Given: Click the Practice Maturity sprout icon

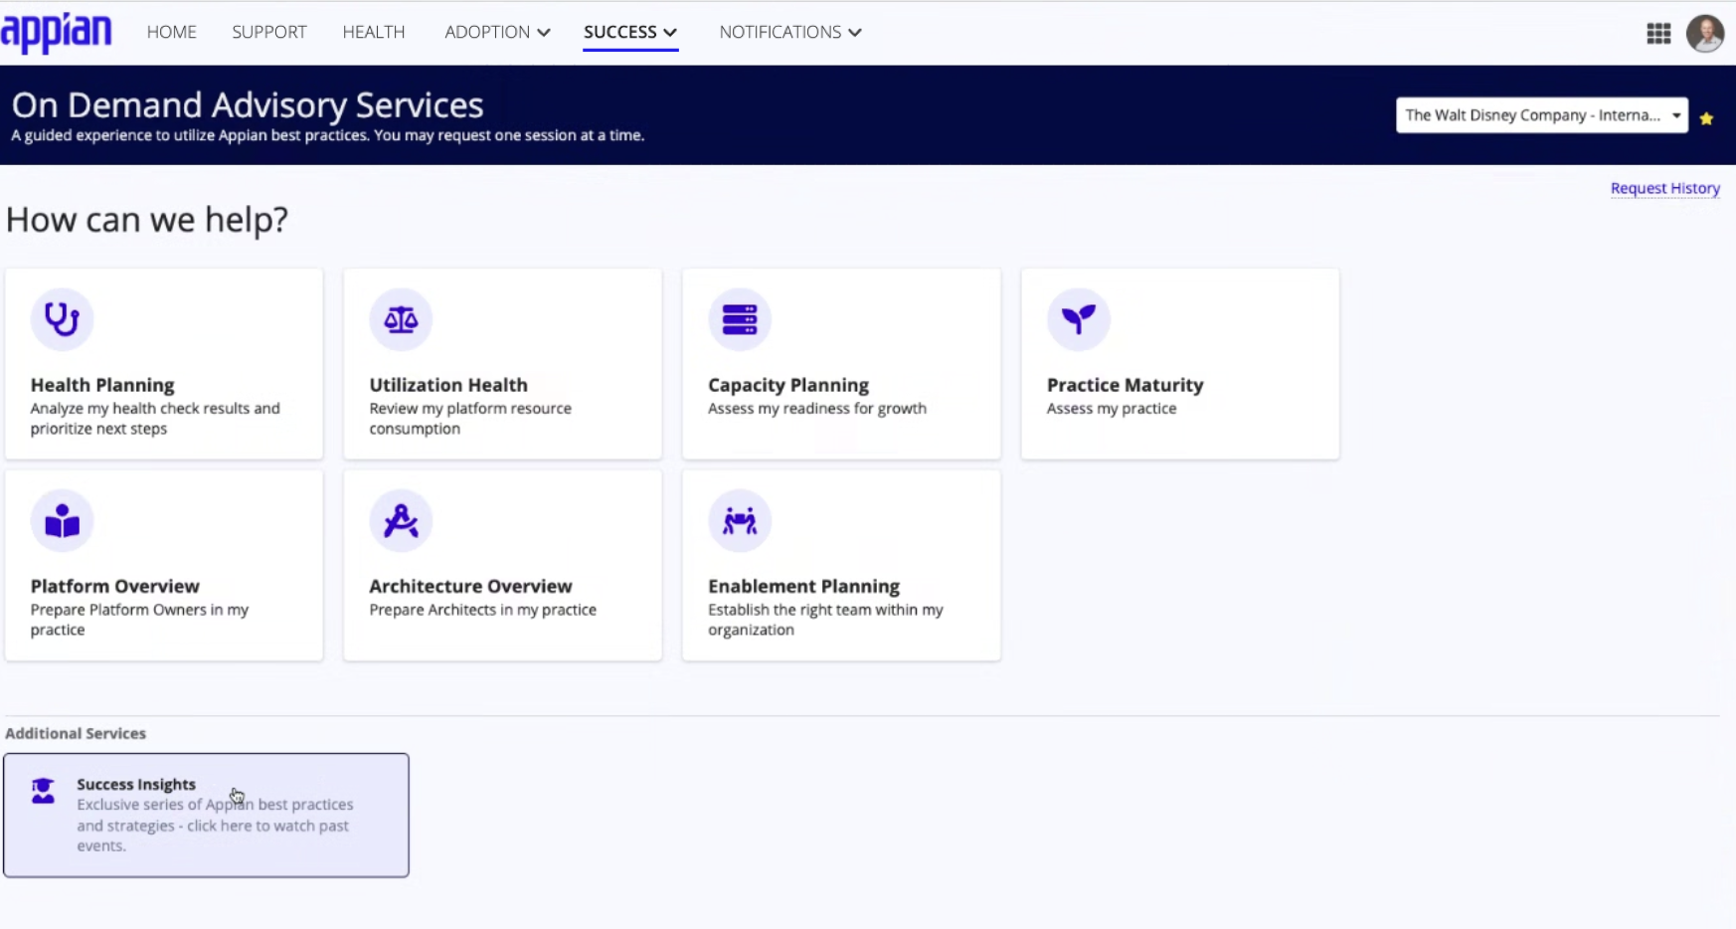Looking at the screenshot, I should (1079, 319).
